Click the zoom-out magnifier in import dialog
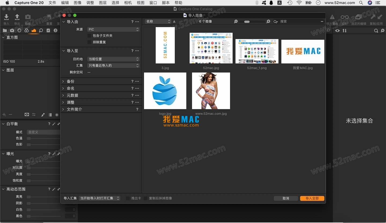The image size is (386, 223). (236, 21)
